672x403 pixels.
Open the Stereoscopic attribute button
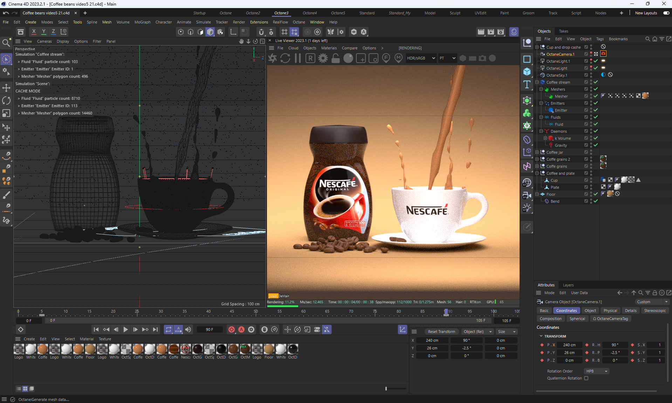pos(655,311)
